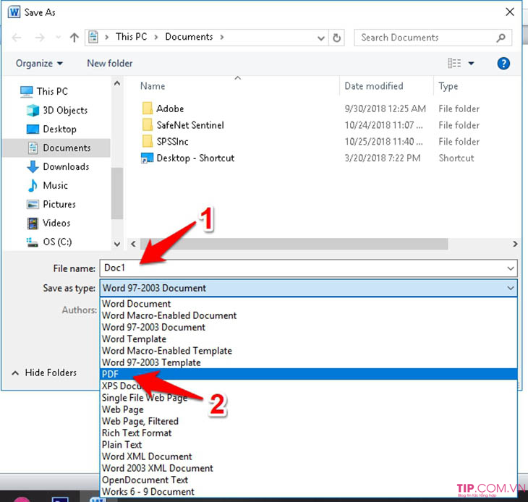The image size is (528, 502).
Task: Create a New folder
Action: click(110, 64)
